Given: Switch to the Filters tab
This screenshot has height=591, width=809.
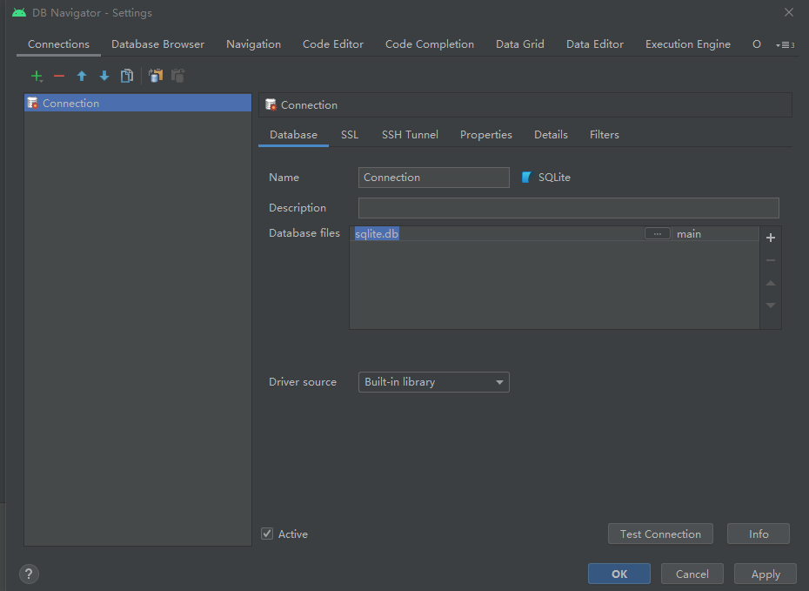Looking at the screenshot, I should pos(604,134).
